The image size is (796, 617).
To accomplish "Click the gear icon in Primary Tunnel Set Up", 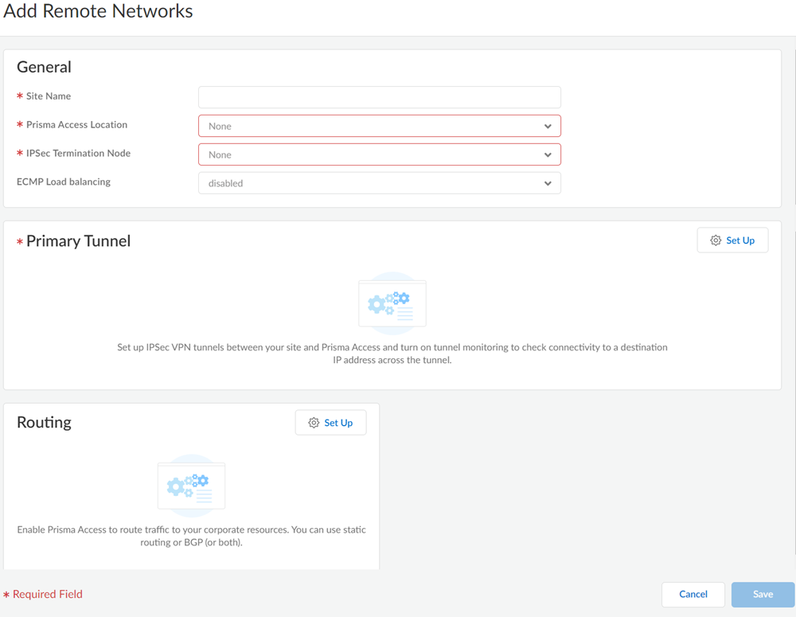I will pyautogui.click(x=716, y=240).
